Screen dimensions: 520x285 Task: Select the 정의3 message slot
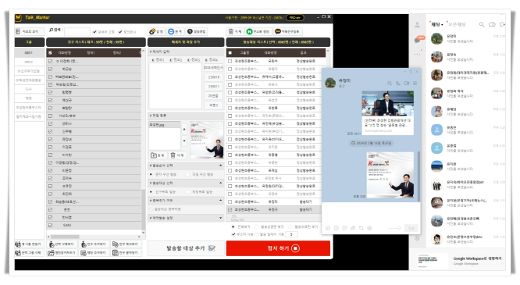point(194,60)
